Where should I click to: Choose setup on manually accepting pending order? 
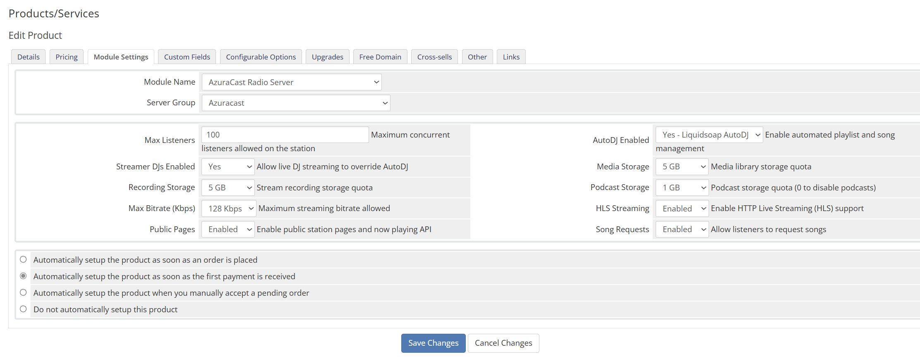tap(24, 292)
